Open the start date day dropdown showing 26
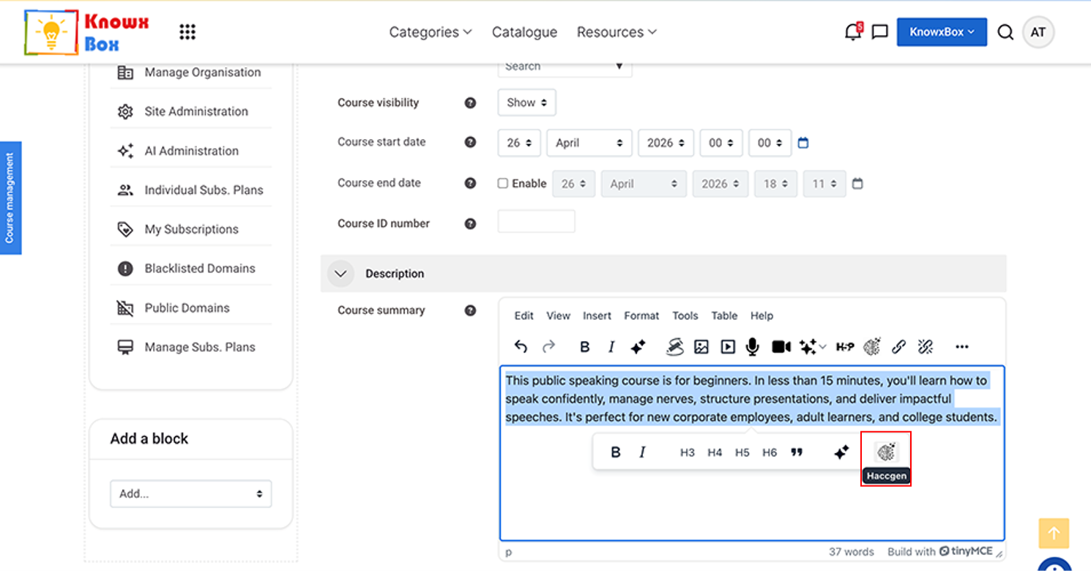Viewport: 1091px width, 571px height. tap(519, 143)
